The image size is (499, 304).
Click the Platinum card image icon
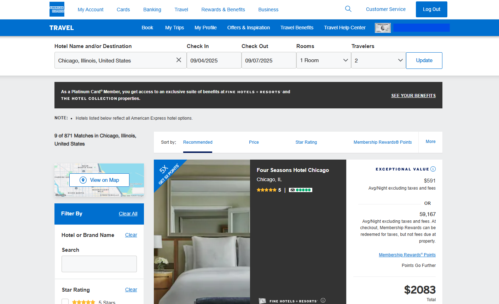383,28
